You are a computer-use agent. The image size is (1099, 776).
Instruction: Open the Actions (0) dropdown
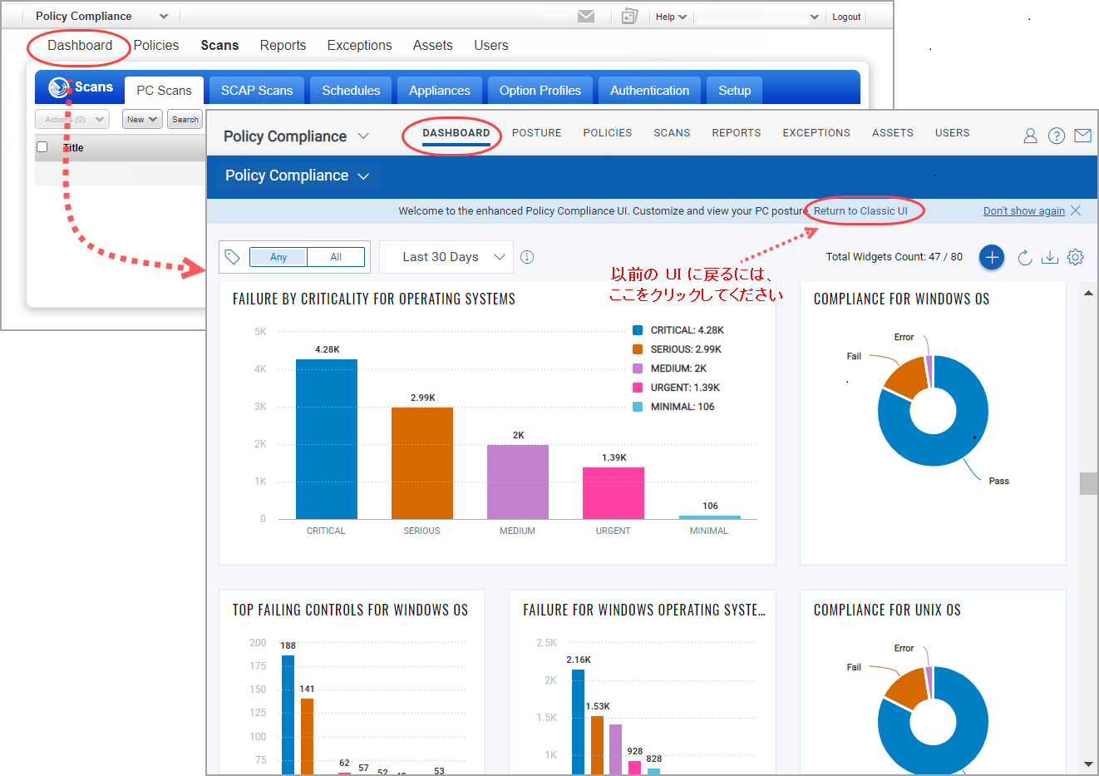72,120
